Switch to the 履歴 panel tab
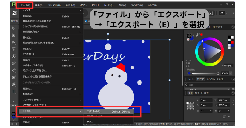Image resolution: width=246 pixels, height=128 pixels. pos(206,93)
